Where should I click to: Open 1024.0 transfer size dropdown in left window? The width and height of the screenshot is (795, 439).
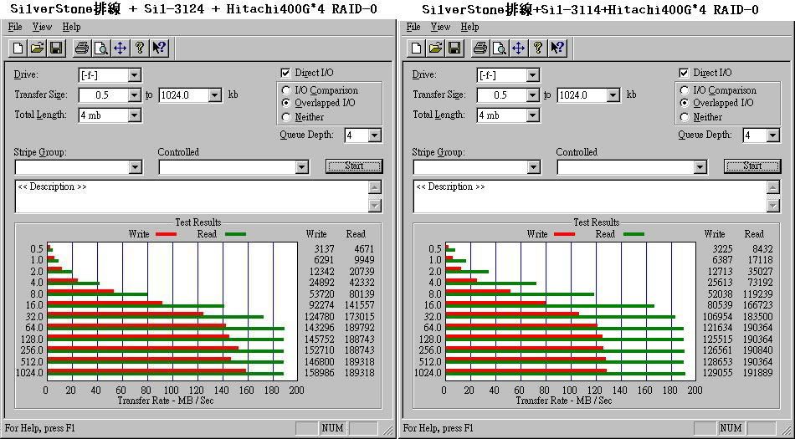215,95
